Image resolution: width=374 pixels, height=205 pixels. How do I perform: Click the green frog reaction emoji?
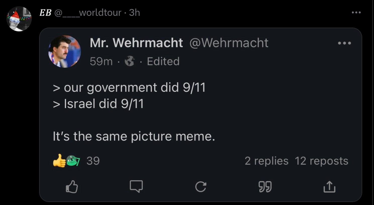73,161
